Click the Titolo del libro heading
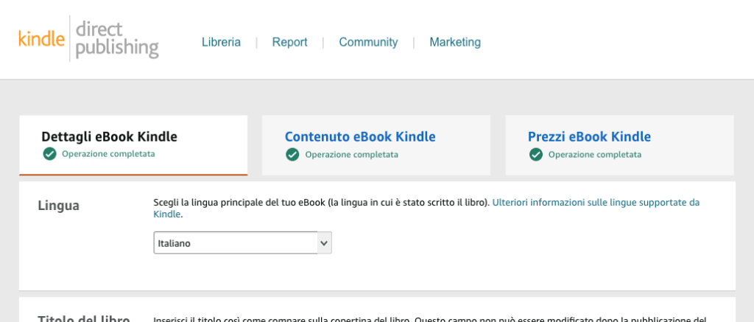754x322 pixels. tap(84, 318)
